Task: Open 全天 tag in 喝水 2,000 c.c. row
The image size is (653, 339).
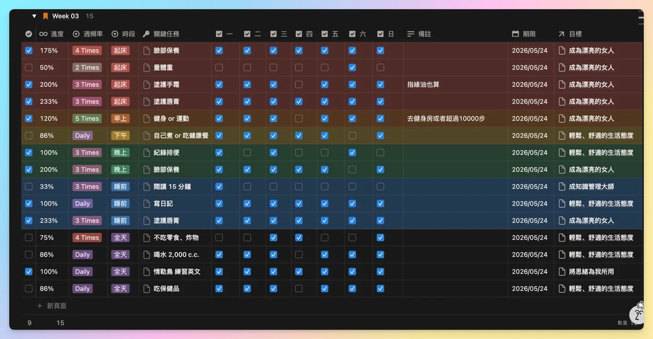Action: tap(120, 255)
